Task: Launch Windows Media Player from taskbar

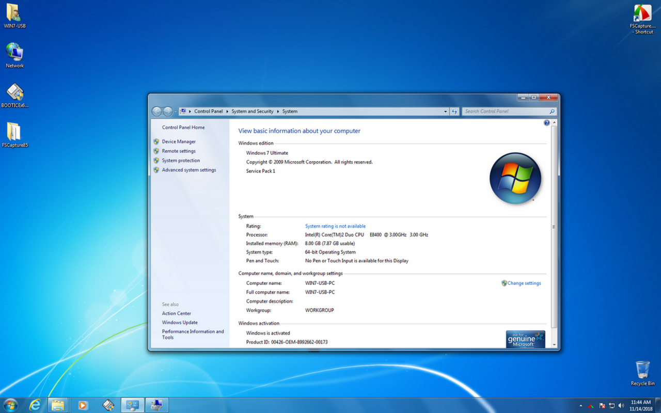Action: [x=83, y=405]
